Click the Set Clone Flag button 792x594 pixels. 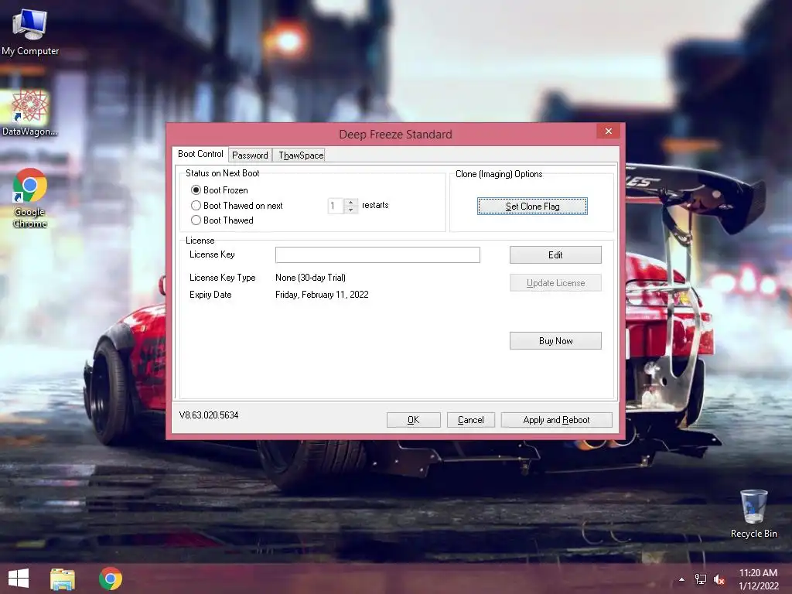coord(532,206)
